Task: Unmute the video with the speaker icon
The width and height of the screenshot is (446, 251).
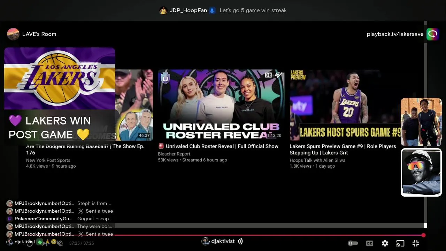Action: (60, 243)
